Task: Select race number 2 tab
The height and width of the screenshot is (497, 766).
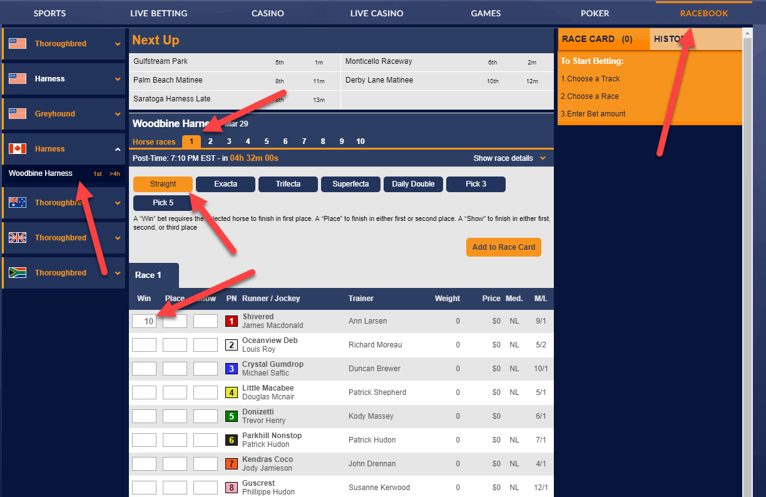Action: (x=210, y=141)
